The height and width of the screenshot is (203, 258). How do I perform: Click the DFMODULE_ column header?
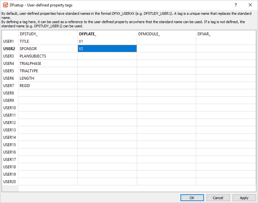(x=166, y=34)
